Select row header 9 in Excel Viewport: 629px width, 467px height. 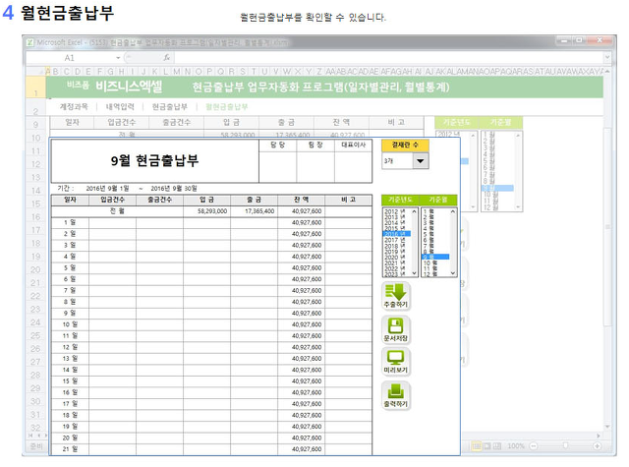coord(35,125)
